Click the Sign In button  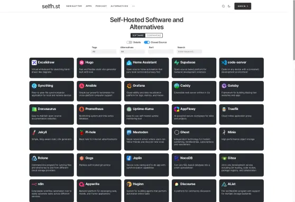[x=243, y=6]
